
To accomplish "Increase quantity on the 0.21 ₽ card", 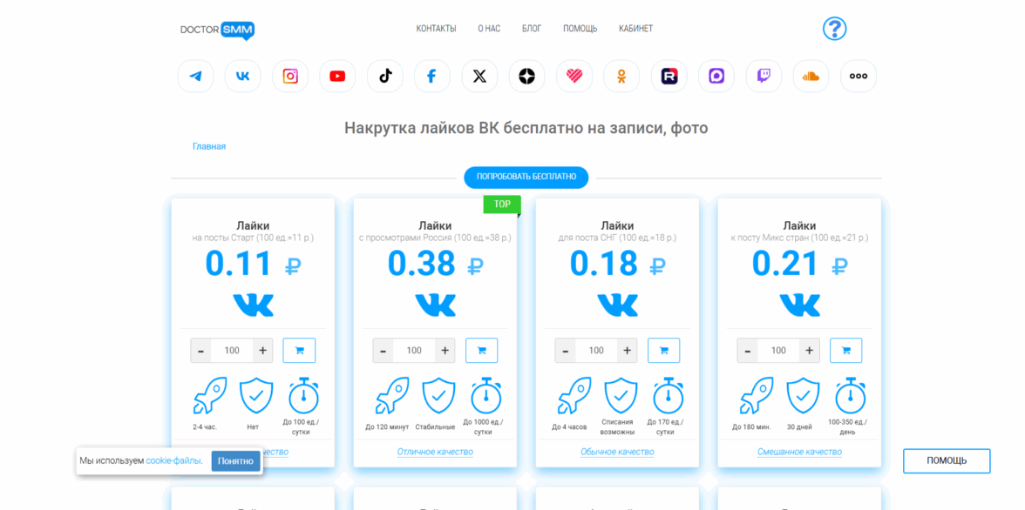I will (x=809, y=351).
